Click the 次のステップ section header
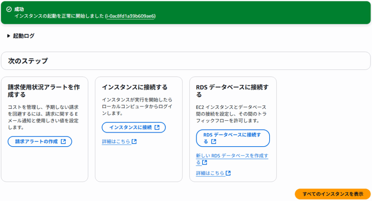 (28, 61)
